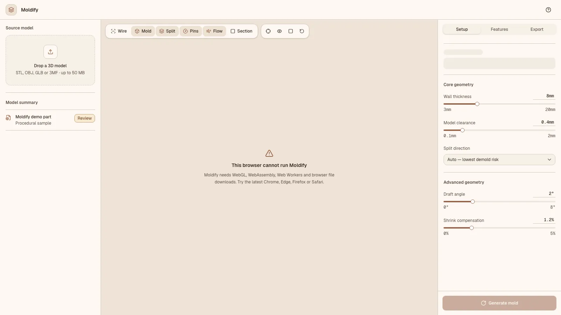Viewport: 561px width, 315px height.
Task: Click the Core geometry section heading
Action: click(458, 85)
